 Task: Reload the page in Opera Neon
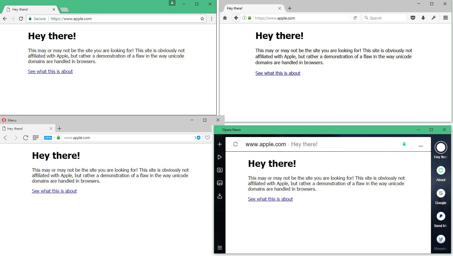pyautogui.click(x=236, y=144)
